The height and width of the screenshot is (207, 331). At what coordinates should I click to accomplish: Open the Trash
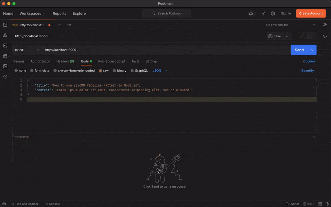pyautogui.click(x=309, y=204)
